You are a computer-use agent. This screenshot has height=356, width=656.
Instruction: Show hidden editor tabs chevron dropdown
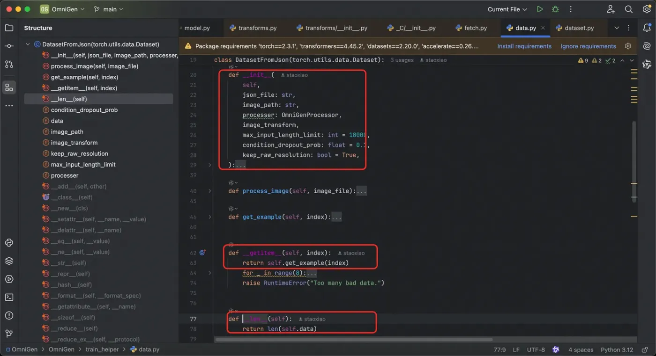[x=616, y=28]
